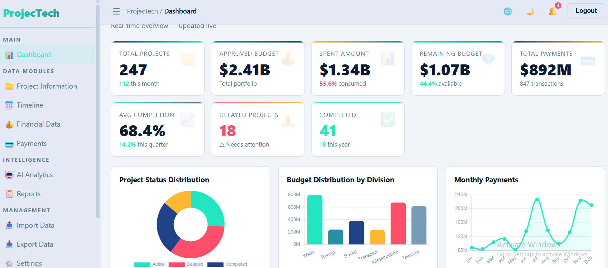
Task: Click the Monthly Payments title
Action: click(x=486, y=180)
